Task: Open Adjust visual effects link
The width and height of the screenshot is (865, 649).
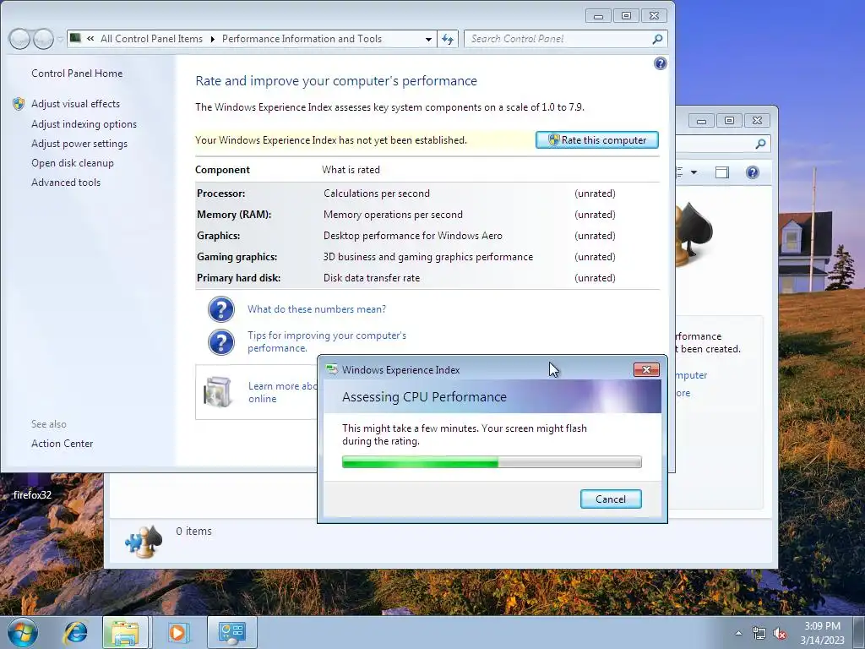Action: pyautogui.click(x=75, y=104)
